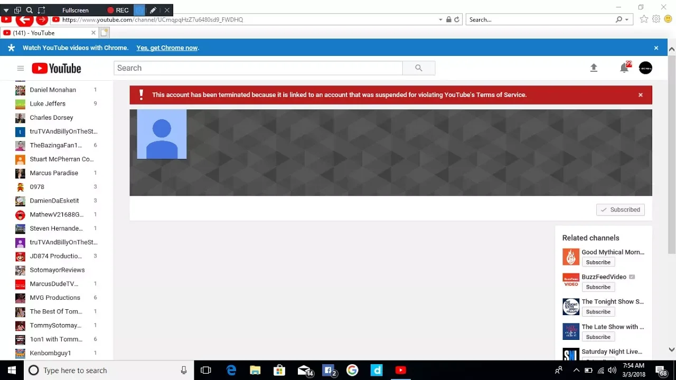Dismiss the blue Chrome promotion banner
The width and height of the screenshot is (676, 380).
tap(656, 47)
